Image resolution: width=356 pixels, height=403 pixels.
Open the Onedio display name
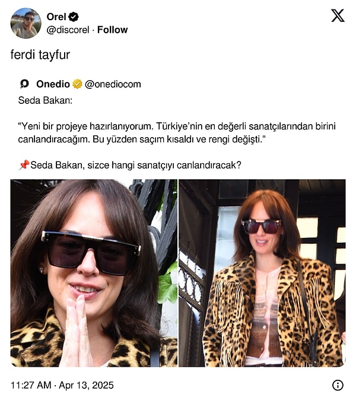(53, 84)
